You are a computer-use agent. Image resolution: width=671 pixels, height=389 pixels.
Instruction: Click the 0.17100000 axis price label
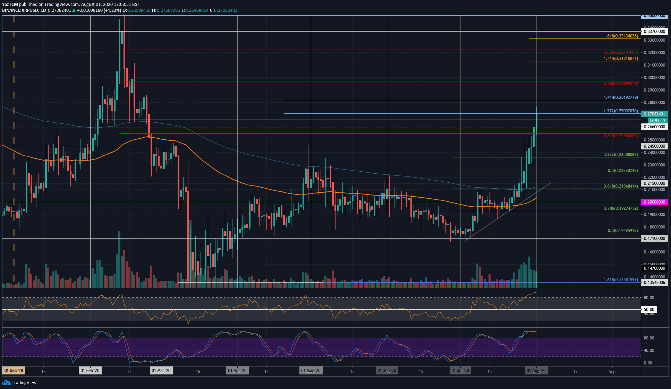point(654,238)
